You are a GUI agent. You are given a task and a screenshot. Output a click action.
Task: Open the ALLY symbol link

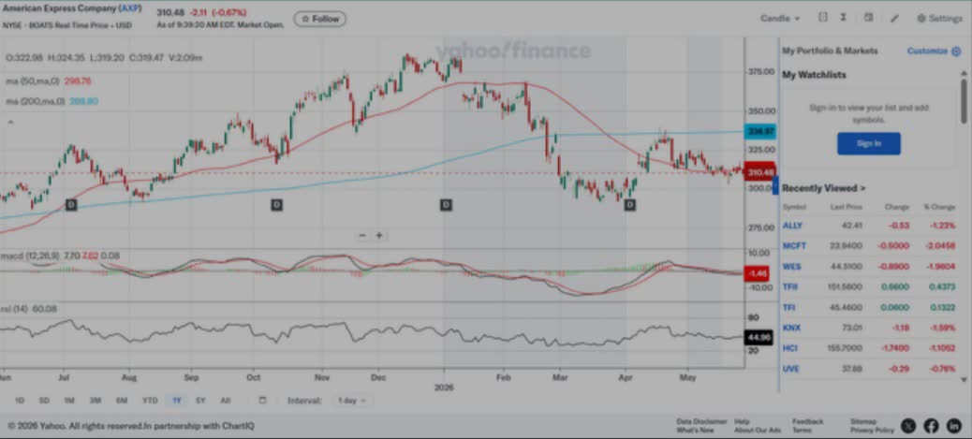tap(792, 226)
